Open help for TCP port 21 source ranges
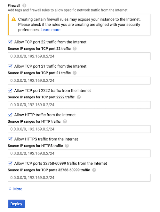This screenshot has width=160, height=212. 75,73
